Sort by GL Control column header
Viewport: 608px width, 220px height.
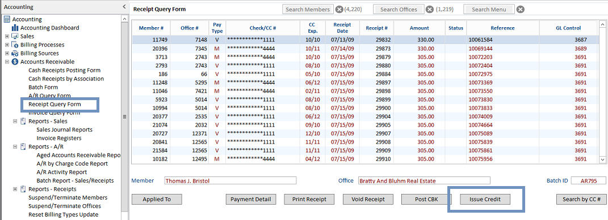click(568, 28)
